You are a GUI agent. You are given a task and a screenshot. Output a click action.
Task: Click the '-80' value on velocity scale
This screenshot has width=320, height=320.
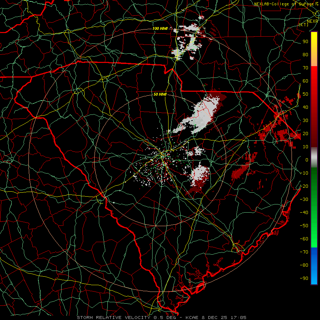point(304,265)
